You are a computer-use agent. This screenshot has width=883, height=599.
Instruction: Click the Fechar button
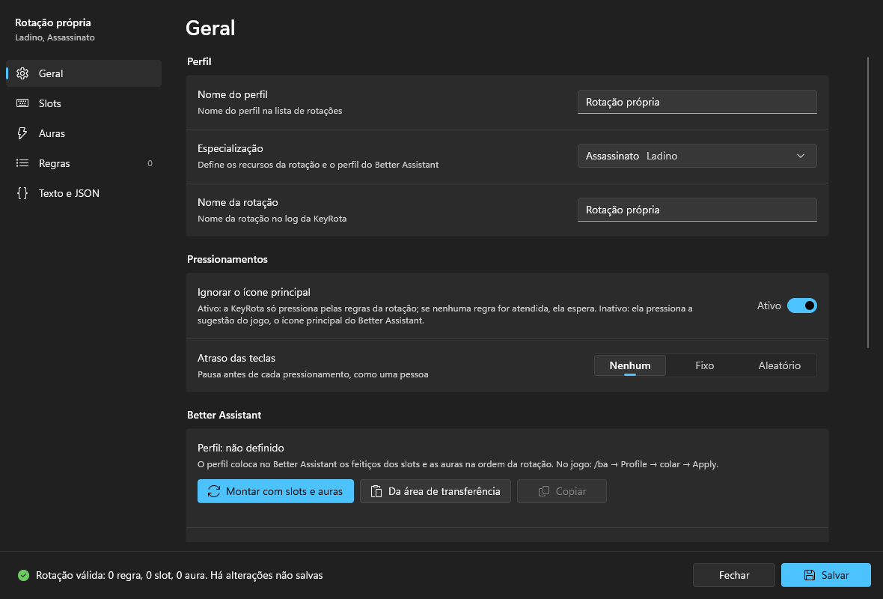pos(734,575)
